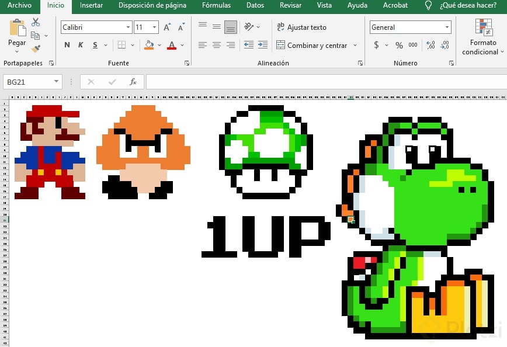Screen dimensions: 507x347
Task: Open the Calibri font name dropdown
Action: point(129,27)
